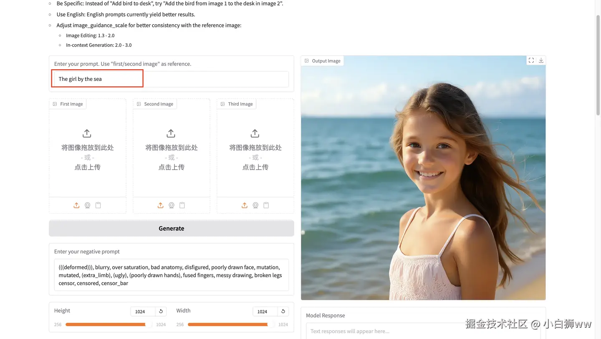Open webcam capture for Third Image

point(255,205)
